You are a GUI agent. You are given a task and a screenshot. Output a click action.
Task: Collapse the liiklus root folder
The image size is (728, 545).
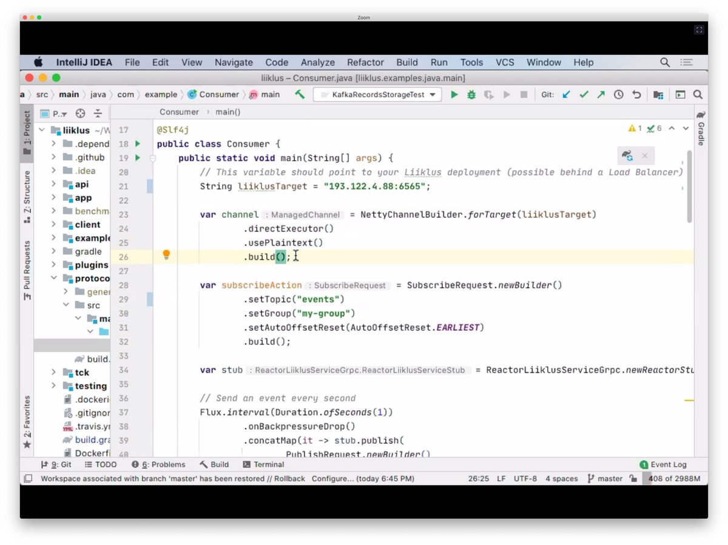(x=42, y=130)
